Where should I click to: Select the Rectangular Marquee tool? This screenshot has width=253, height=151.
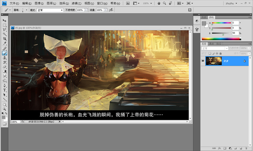point(4,25)
